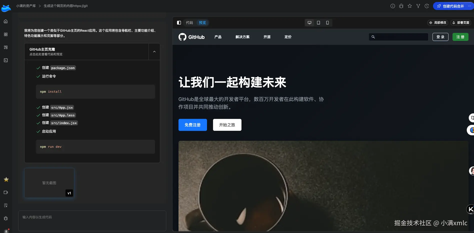Viewport: 474px width, 233px height.
Task: Click the npm run dev command block
Action: click(95, 147)
